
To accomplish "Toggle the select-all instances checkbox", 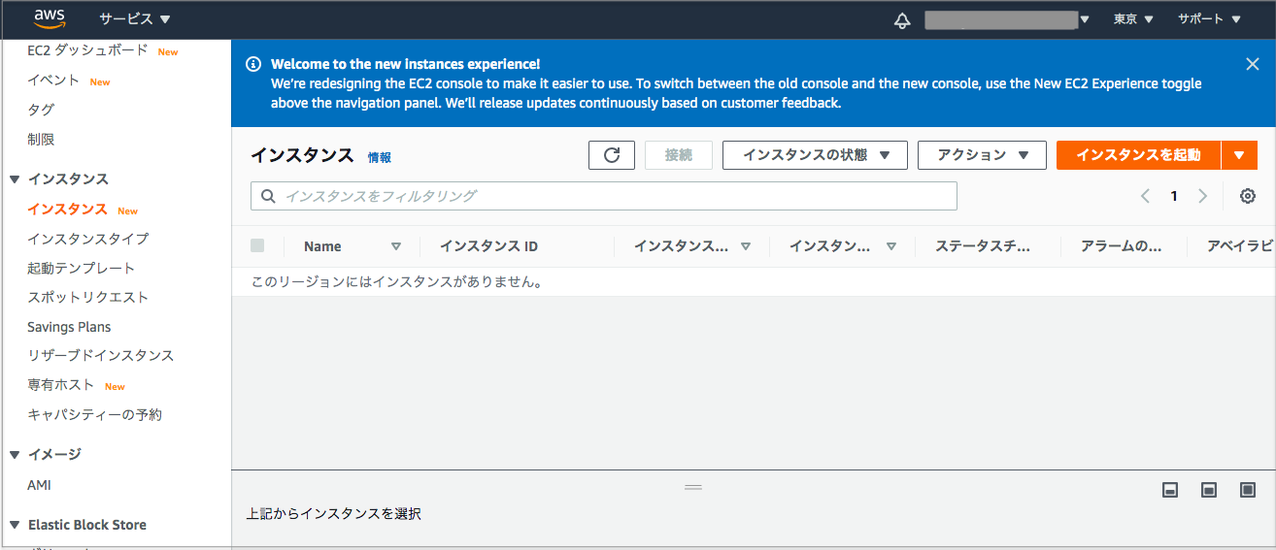I will point(257,245).
